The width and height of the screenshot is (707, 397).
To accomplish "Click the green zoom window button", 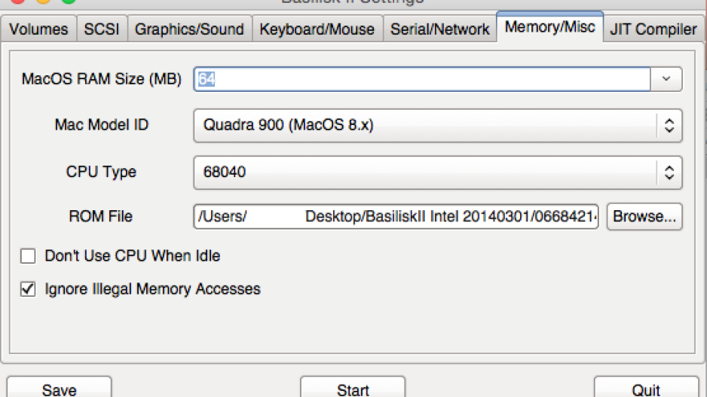I will point(69,2).
